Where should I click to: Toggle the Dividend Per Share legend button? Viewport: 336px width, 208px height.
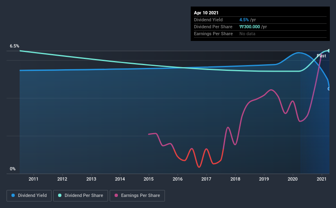click(81, 196)
